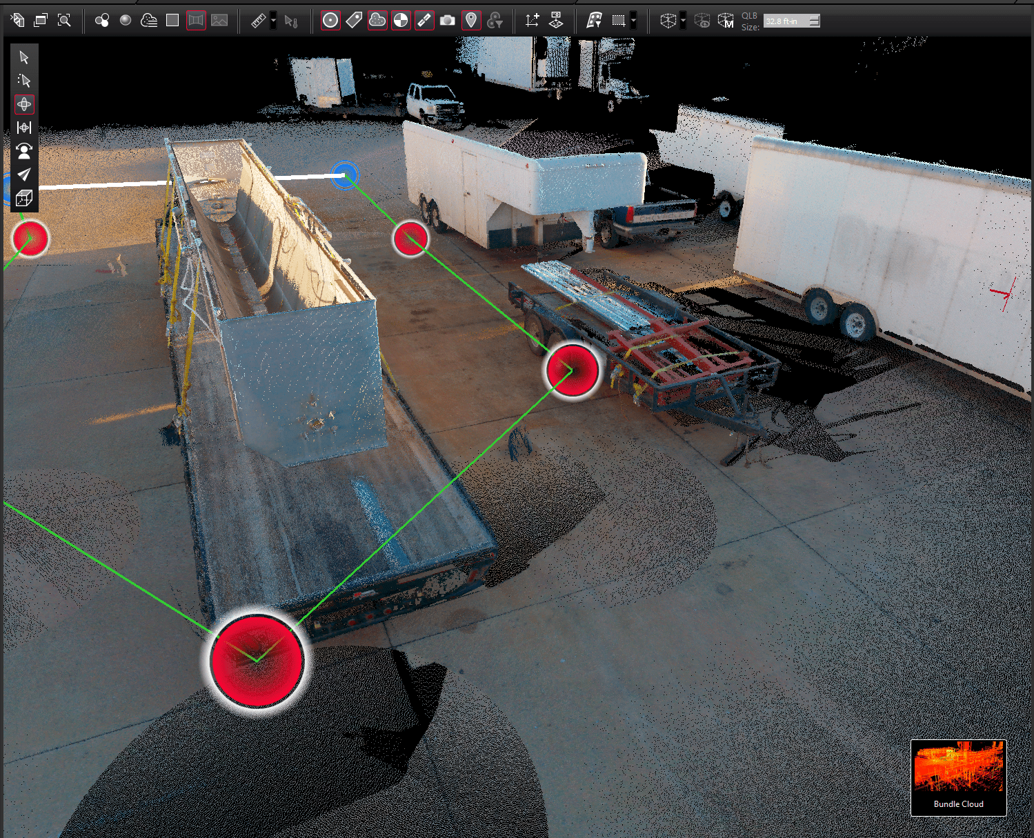Activate the orbit navigation mode
Screen dimensions: 1034x838
24,104
